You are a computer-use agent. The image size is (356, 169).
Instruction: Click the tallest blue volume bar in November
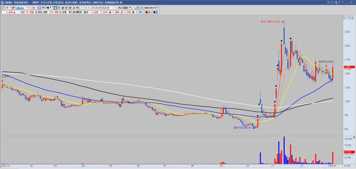[x=284, y=151]
